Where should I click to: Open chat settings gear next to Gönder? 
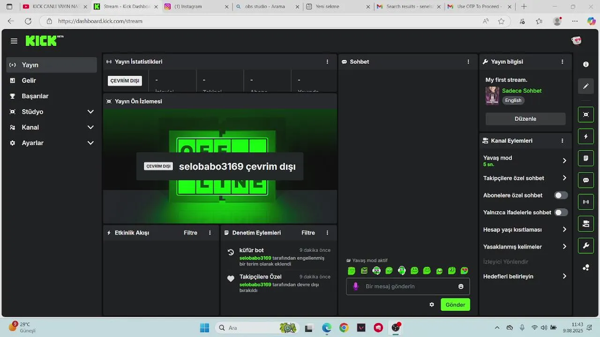(432, 305)
